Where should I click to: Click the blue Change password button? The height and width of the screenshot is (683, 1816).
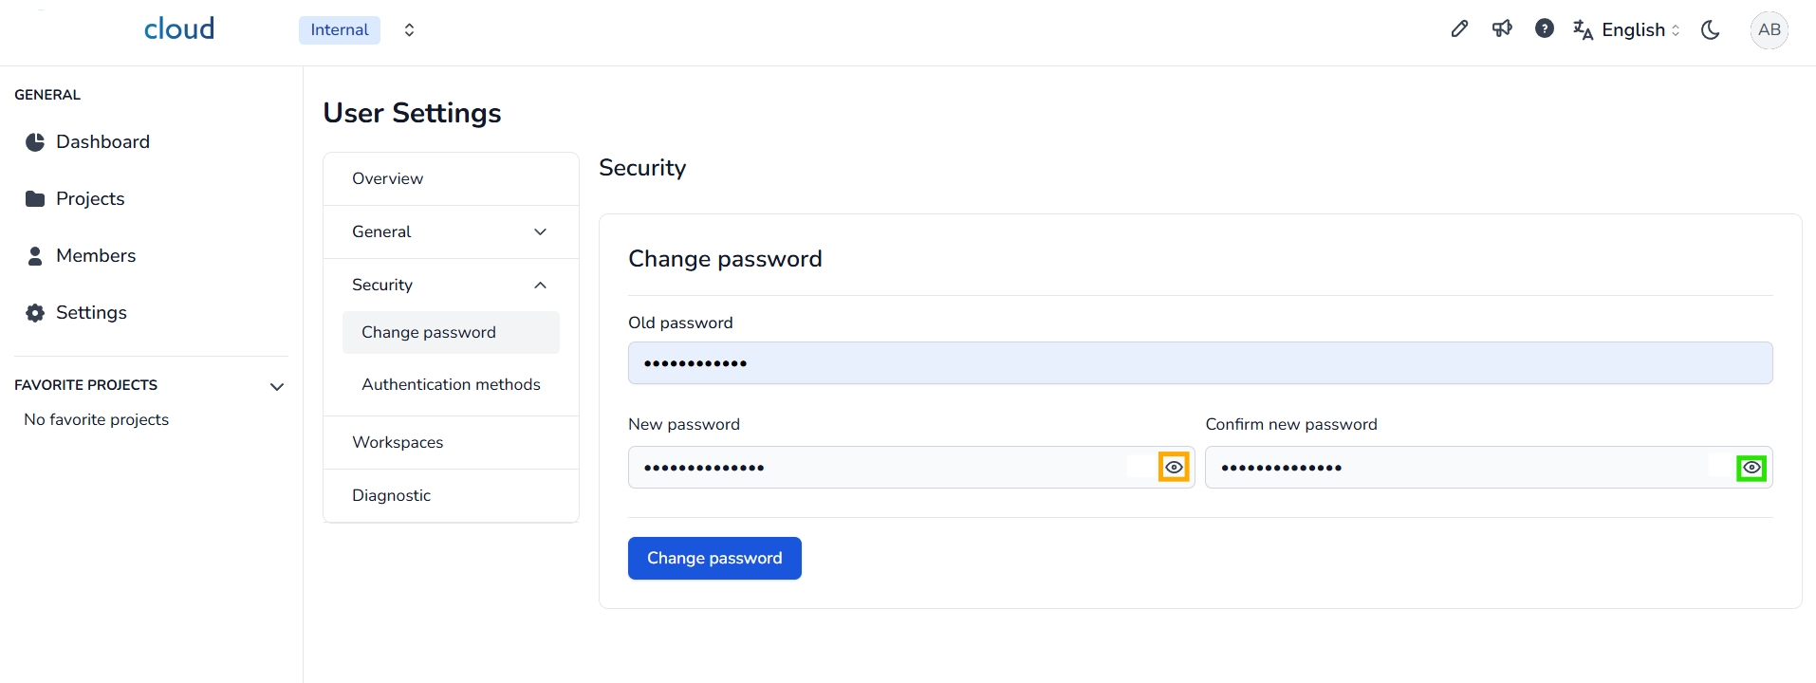tap(714, 559)
